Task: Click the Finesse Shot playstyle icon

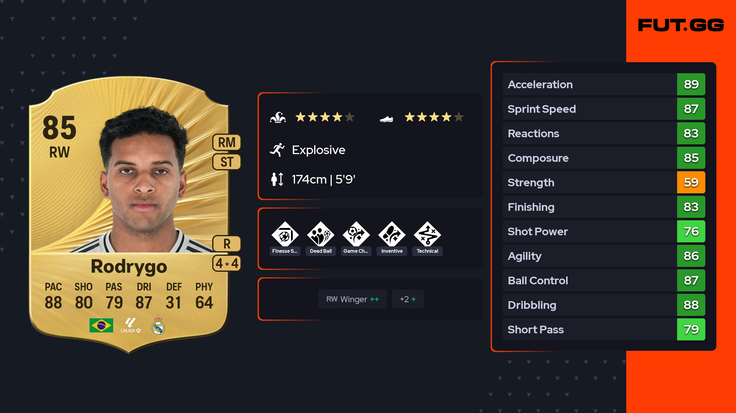Action: (285, 235)
